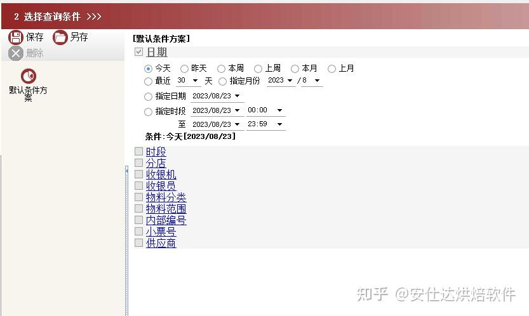The image size is (529, 316).
Task: Open the 30 days dropdown
Action: click(195, 81)
